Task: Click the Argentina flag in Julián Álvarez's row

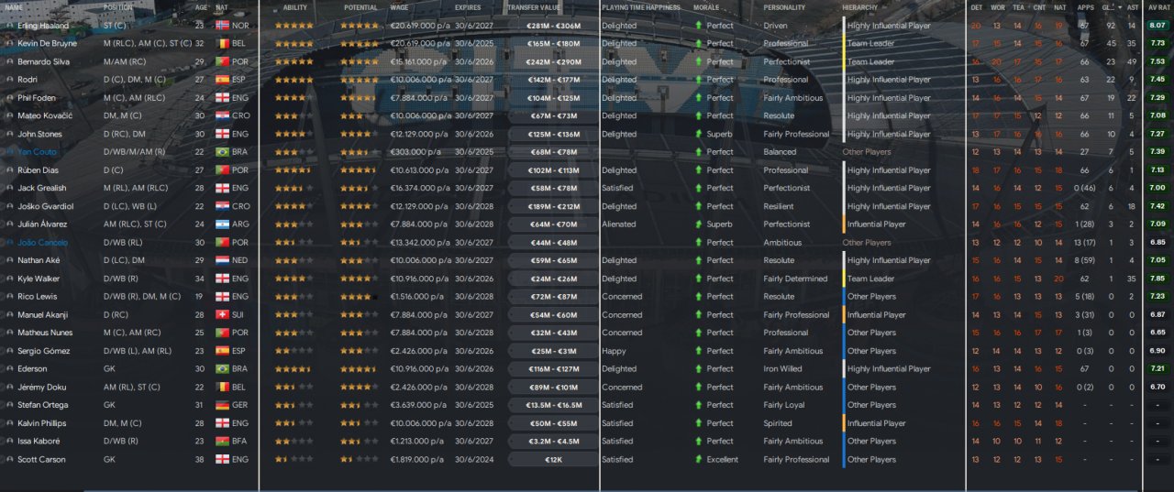Action: (x=222, y=224)
